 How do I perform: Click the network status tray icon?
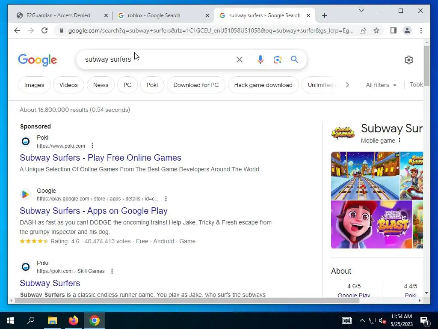pyautogui.click(x=373, y=320)
